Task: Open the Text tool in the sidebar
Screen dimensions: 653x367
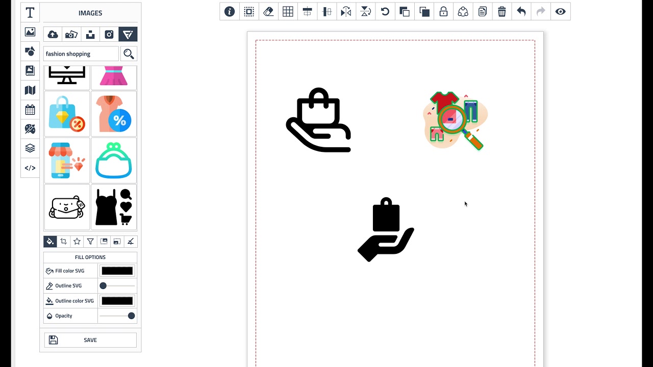Action: point(30,13)
